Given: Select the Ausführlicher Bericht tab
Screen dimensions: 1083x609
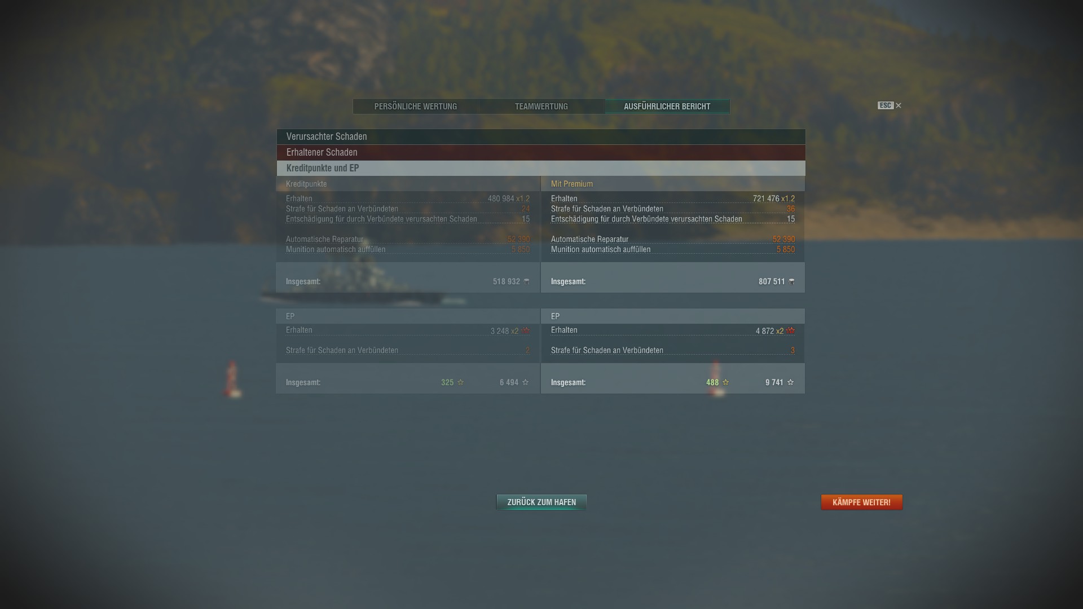Looking at the screenshot, I should pyautogui.click(x=667, y=107).
